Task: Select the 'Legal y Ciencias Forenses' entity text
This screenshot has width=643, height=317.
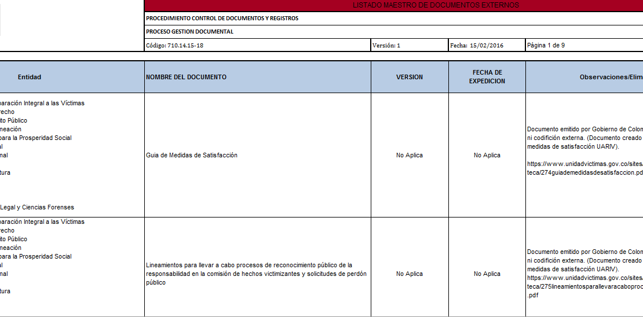Action: pyautogui.click(x=37, y=207)
